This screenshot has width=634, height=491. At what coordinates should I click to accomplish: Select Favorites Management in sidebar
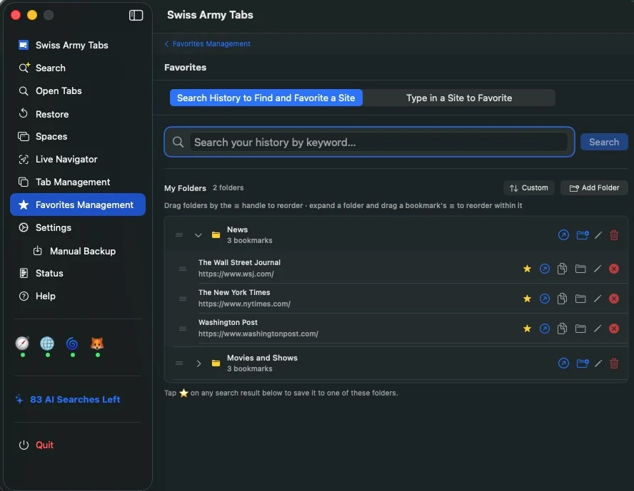tap(78, 205)
